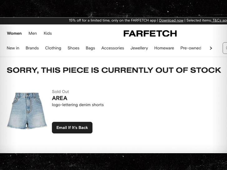Screen dimensions: 227x170
Task: Go to the Homeware category
Action: point(164,48)
